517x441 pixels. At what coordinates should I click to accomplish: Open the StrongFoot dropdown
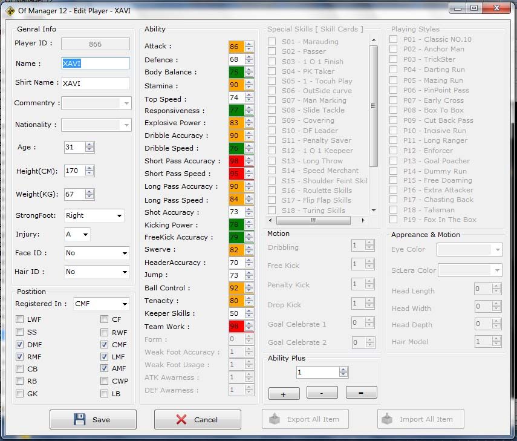coord(119,215)
